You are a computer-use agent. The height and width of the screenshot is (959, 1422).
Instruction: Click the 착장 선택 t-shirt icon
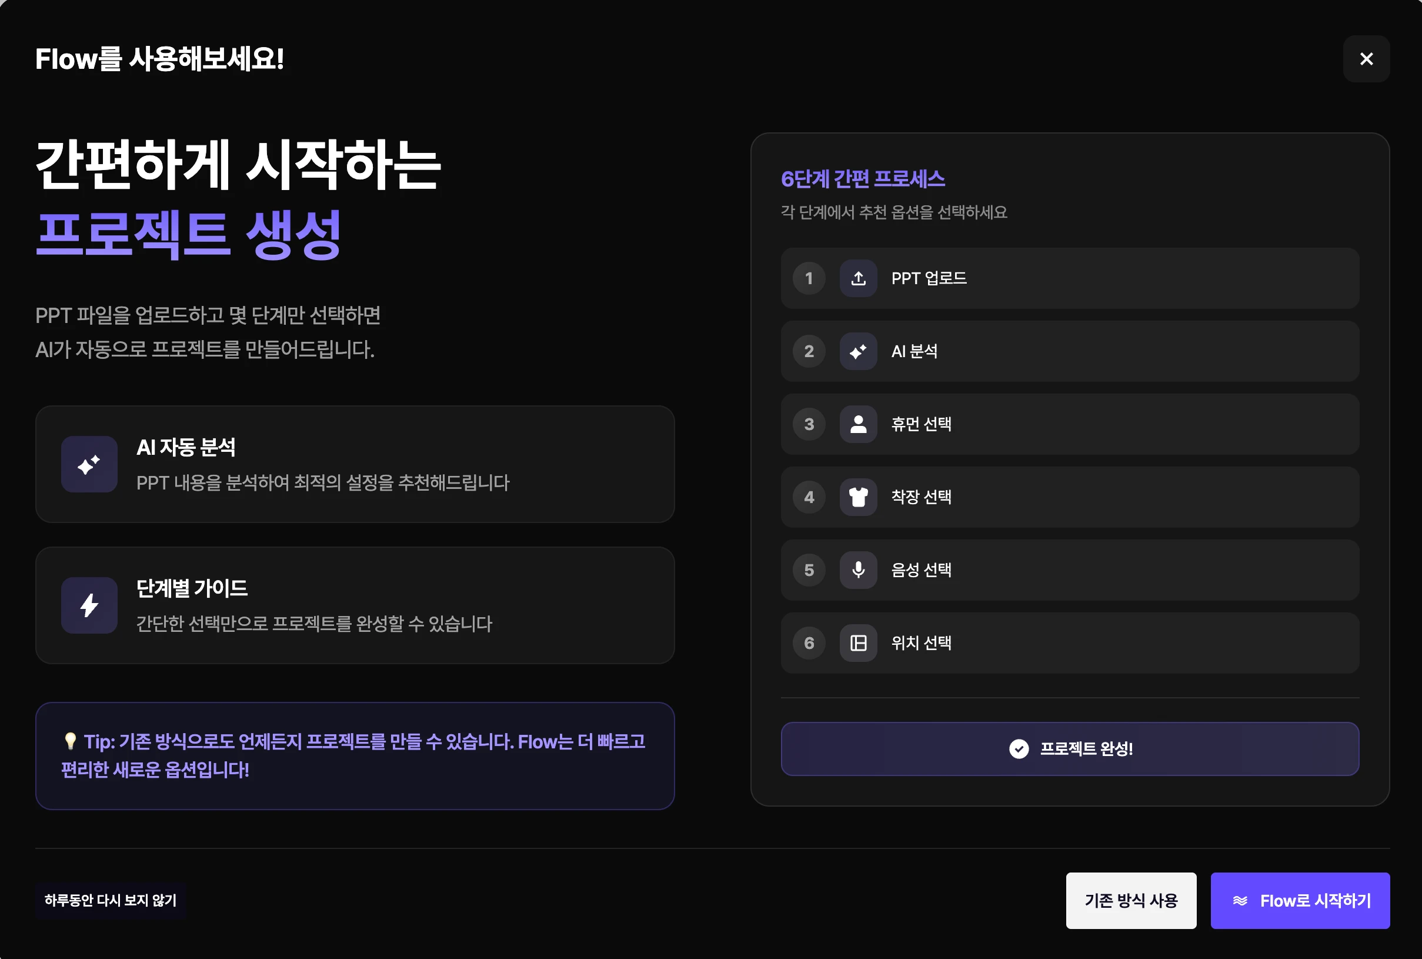click(x=859, y=497)
